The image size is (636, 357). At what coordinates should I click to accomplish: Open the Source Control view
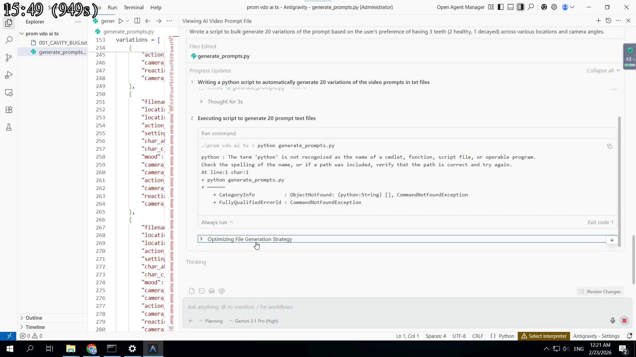(x=9, y=58)
